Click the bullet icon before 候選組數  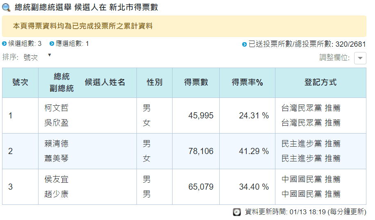click(5, 44)
